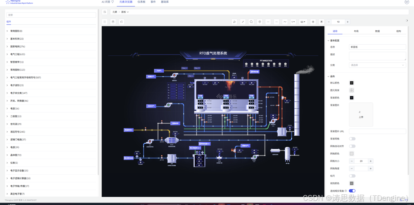Toggle the 网格自动对齐 switch
The height and width of the screenshot is (205, 414).
352,146
